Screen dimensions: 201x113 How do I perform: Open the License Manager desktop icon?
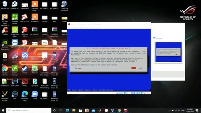click(15, 70)
